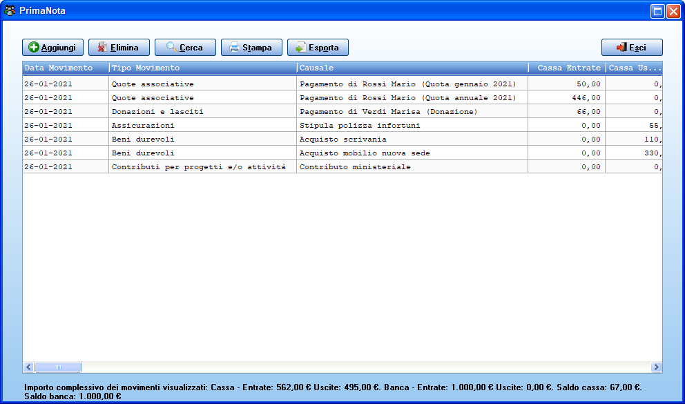
Task: Click the PrimaNota title bar app icon
Action: click(10, 10)
